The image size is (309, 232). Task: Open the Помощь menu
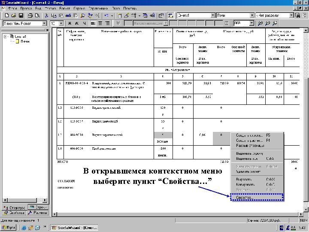coord(130,9)
